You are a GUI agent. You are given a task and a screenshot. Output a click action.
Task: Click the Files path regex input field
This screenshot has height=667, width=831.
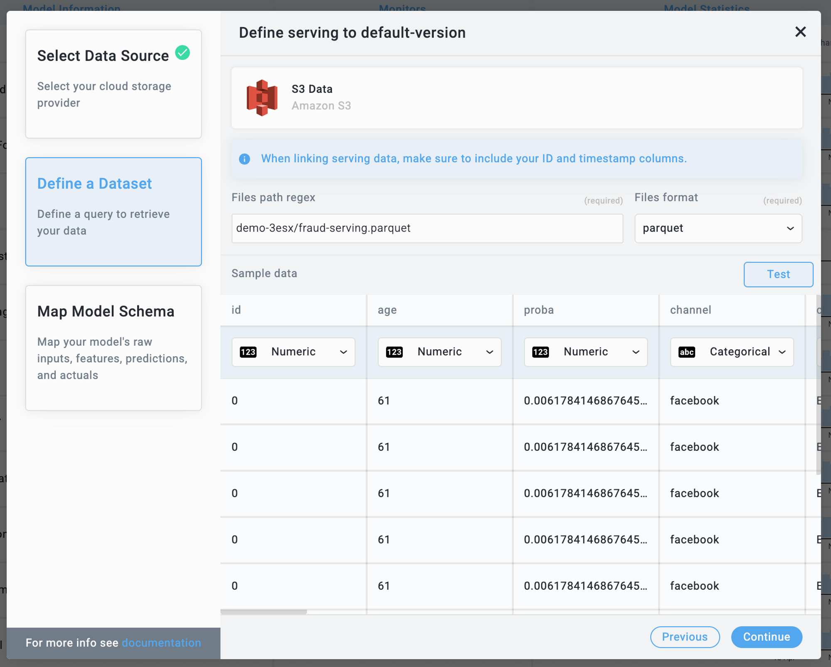coord(427,228)
